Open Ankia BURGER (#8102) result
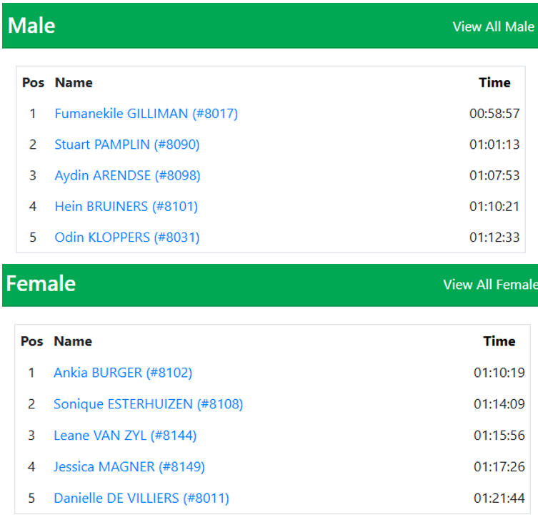The height and width of the screenshot is (515, 538). click(x=123, y=372)
